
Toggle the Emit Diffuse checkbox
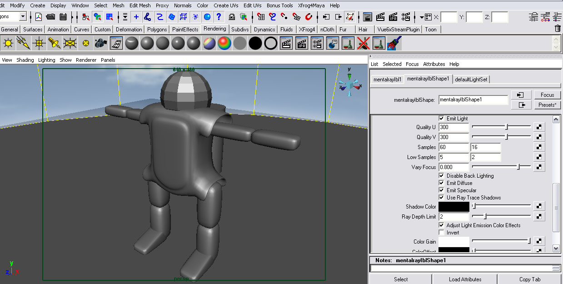coord(442,183)
